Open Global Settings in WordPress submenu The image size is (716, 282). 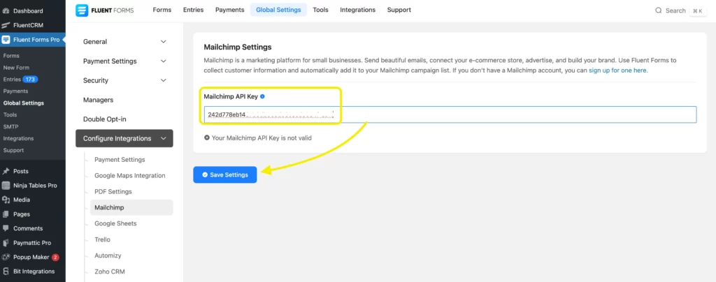[x=24, y=103]
